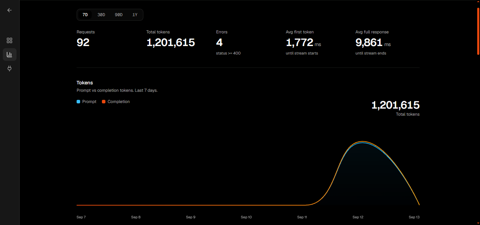Go back using the arrow icon
The width and height of the screenshot is (480, 225).
tap(9, 10)
